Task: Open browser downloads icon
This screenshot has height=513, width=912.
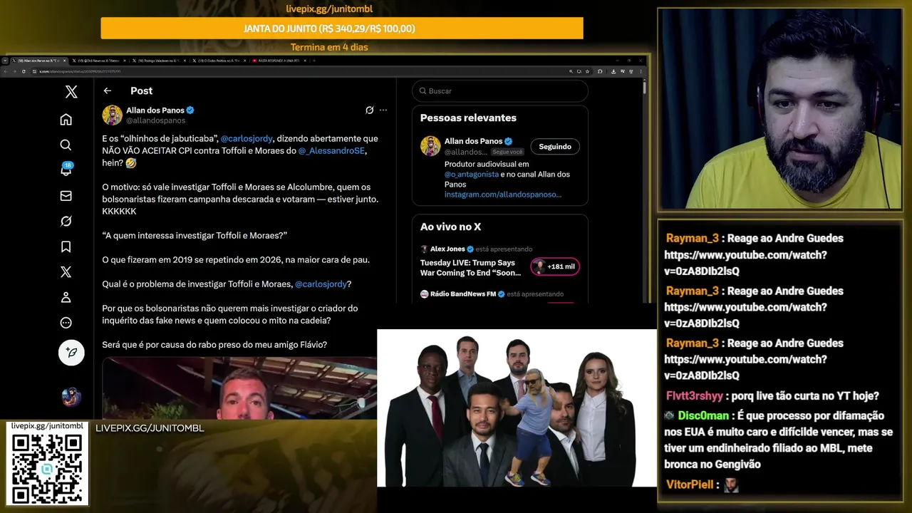Action: (x=613, y=71)
